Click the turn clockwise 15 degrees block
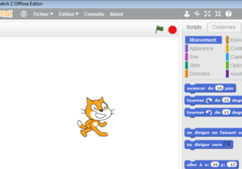 click(213, 100)
